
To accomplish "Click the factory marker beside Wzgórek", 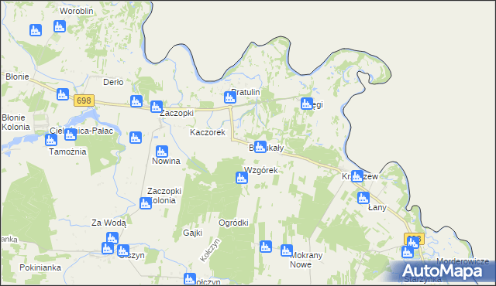I will pyautogui.click(x=242, y=178).
